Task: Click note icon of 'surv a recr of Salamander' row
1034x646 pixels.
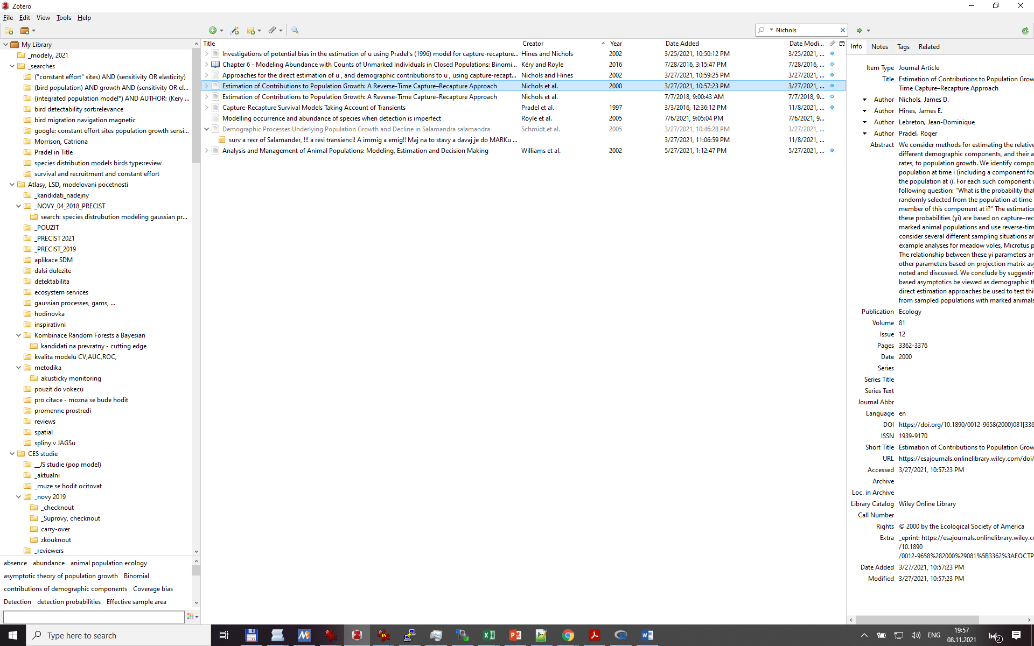Action: (x=222, y=140)
